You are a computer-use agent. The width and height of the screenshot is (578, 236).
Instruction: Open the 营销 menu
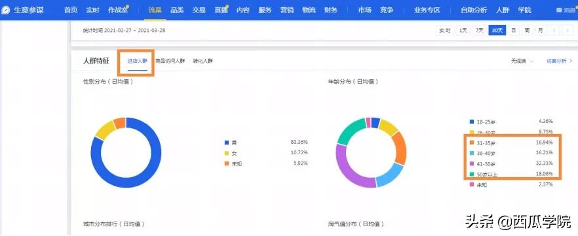(287, 10)
